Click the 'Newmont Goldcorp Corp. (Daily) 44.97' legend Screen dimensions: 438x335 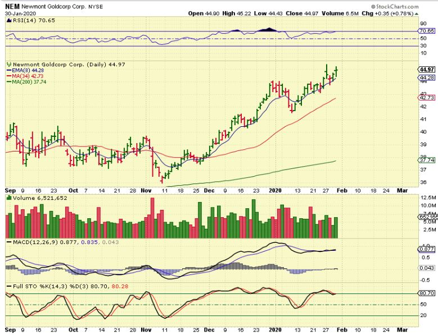[x=69, y=65]
